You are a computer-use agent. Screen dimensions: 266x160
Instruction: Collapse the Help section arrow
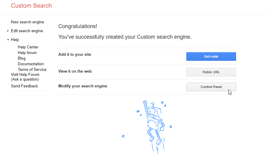click(8, 40)
